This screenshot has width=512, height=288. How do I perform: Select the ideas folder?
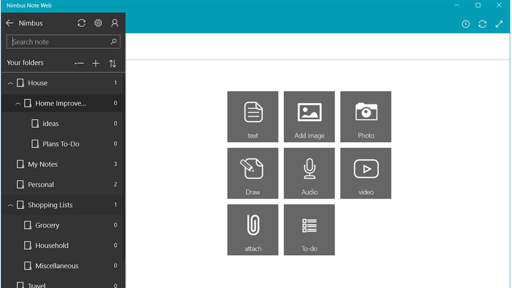point(62,123)
